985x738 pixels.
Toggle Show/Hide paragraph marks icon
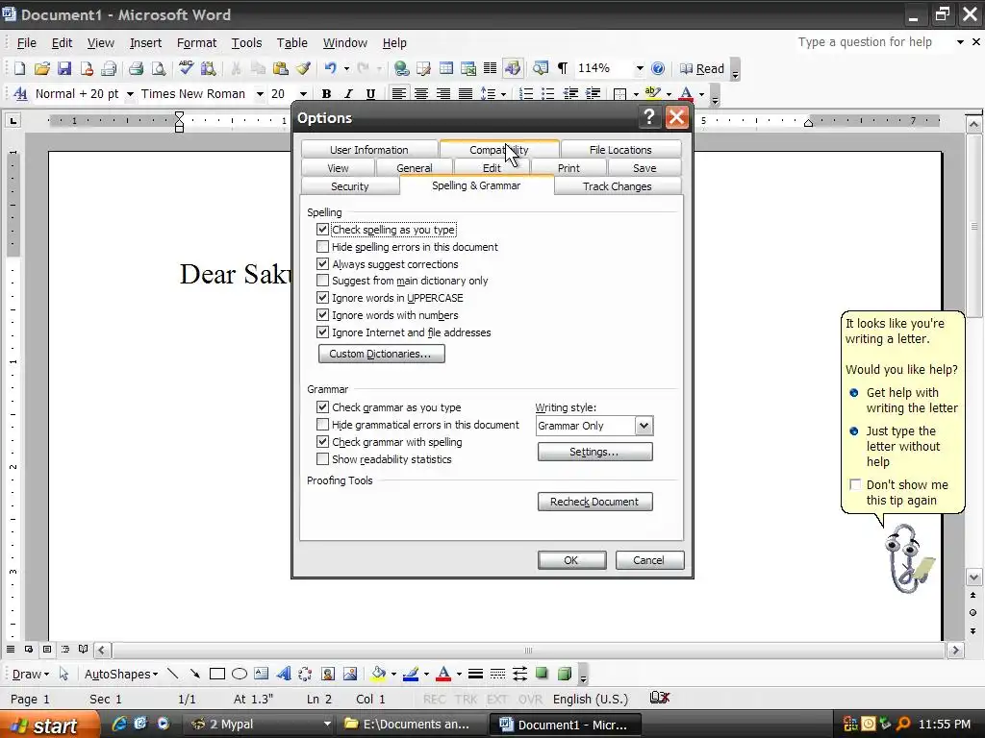tap(563, 68)
